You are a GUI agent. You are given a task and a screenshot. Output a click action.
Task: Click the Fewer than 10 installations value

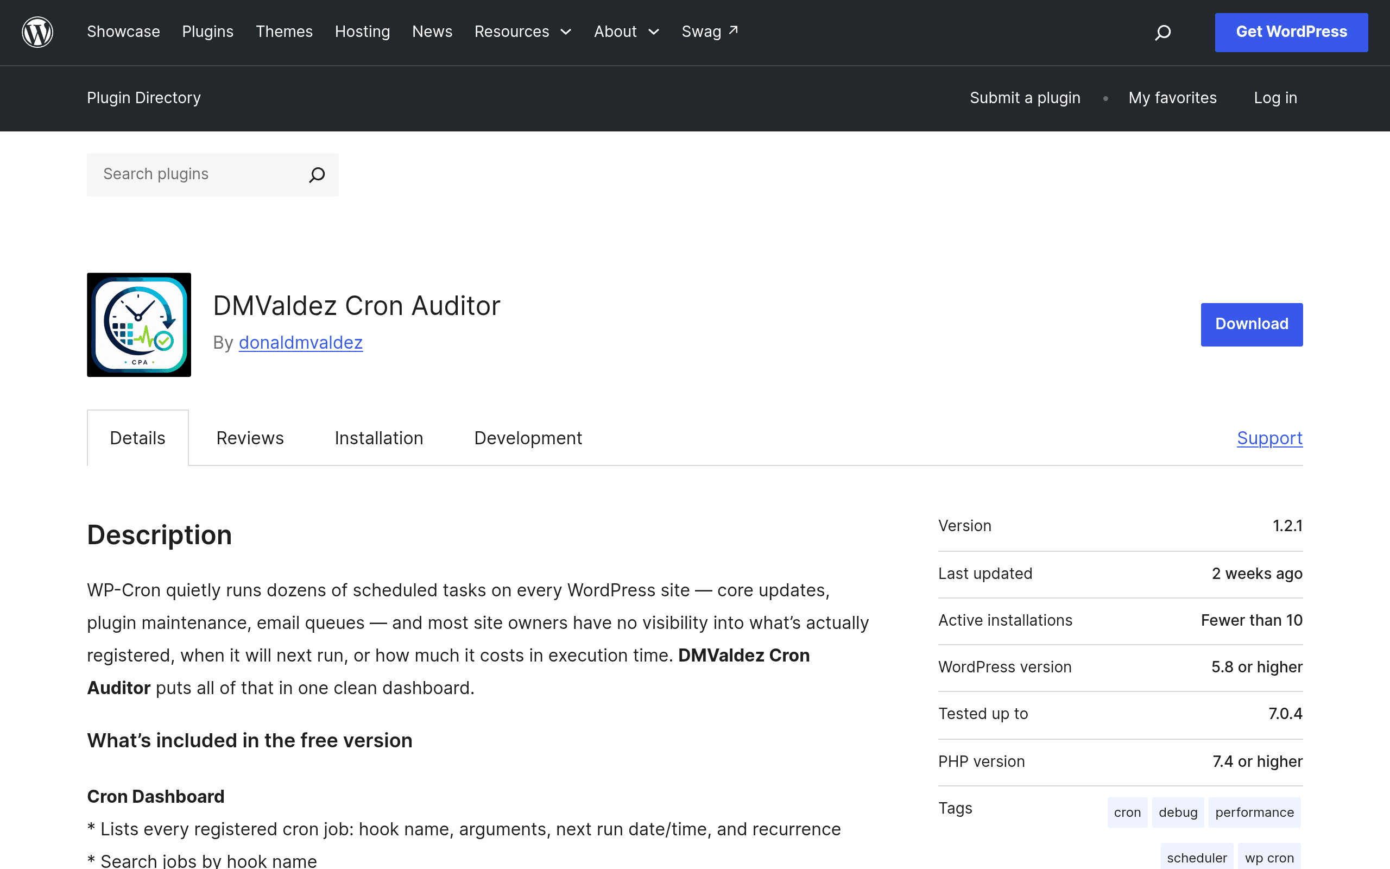pos(1252,620)
